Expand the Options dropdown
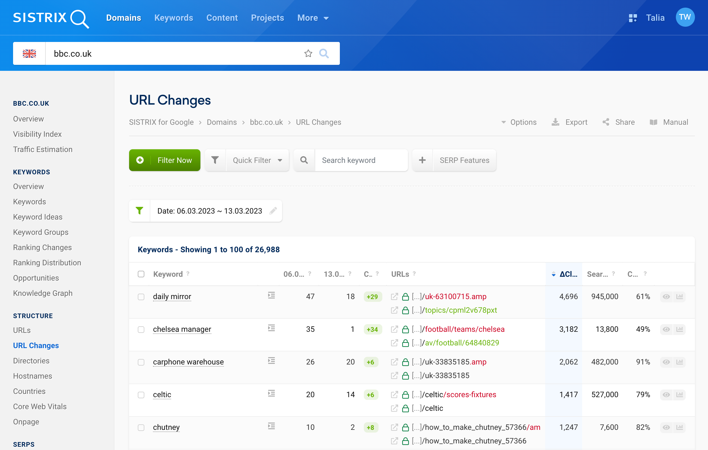Screen dimensions: 708x450 pos(519,122)
